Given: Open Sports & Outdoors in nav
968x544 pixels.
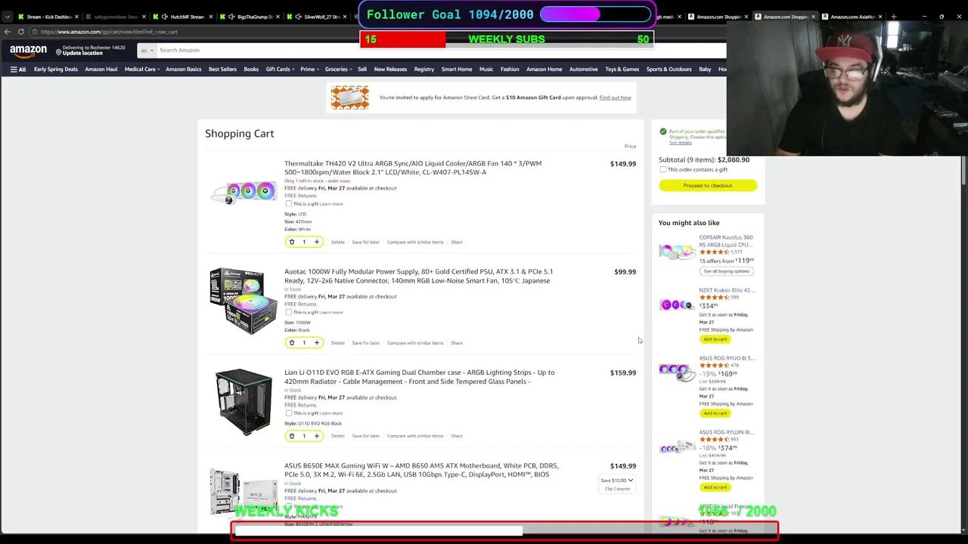Looking at the screenshot, I should (x=669, y=70).
